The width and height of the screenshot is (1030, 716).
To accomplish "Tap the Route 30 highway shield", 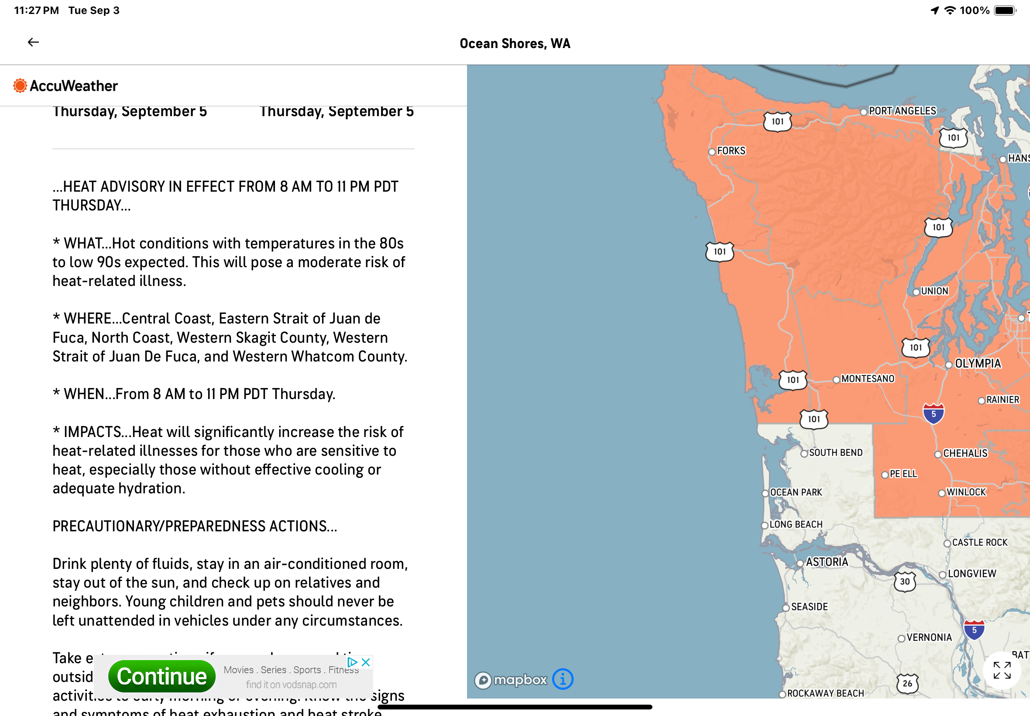I will [x=905, y=582].
